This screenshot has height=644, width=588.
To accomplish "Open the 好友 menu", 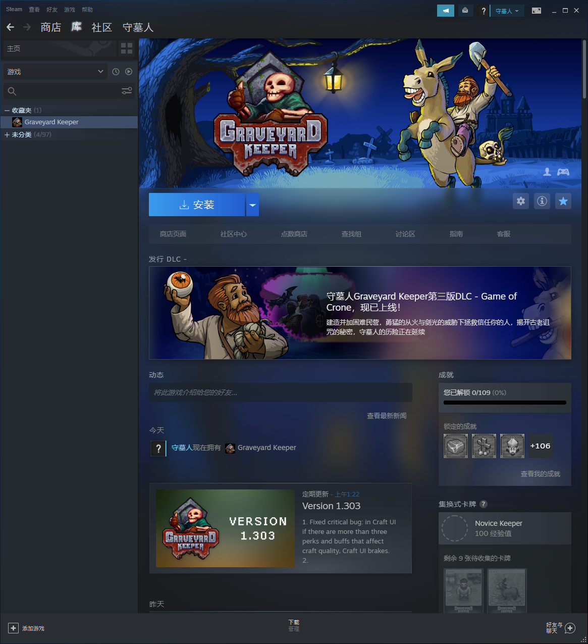I will click(x=51, y=10).
